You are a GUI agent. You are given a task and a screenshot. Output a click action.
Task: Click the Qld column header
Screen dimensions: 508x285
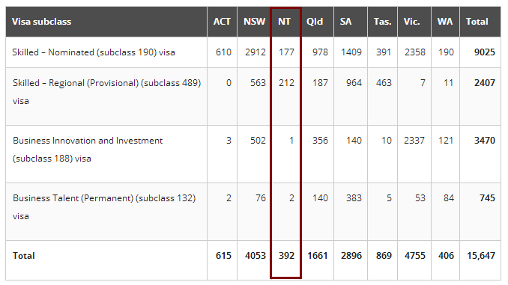coord(315,22)
